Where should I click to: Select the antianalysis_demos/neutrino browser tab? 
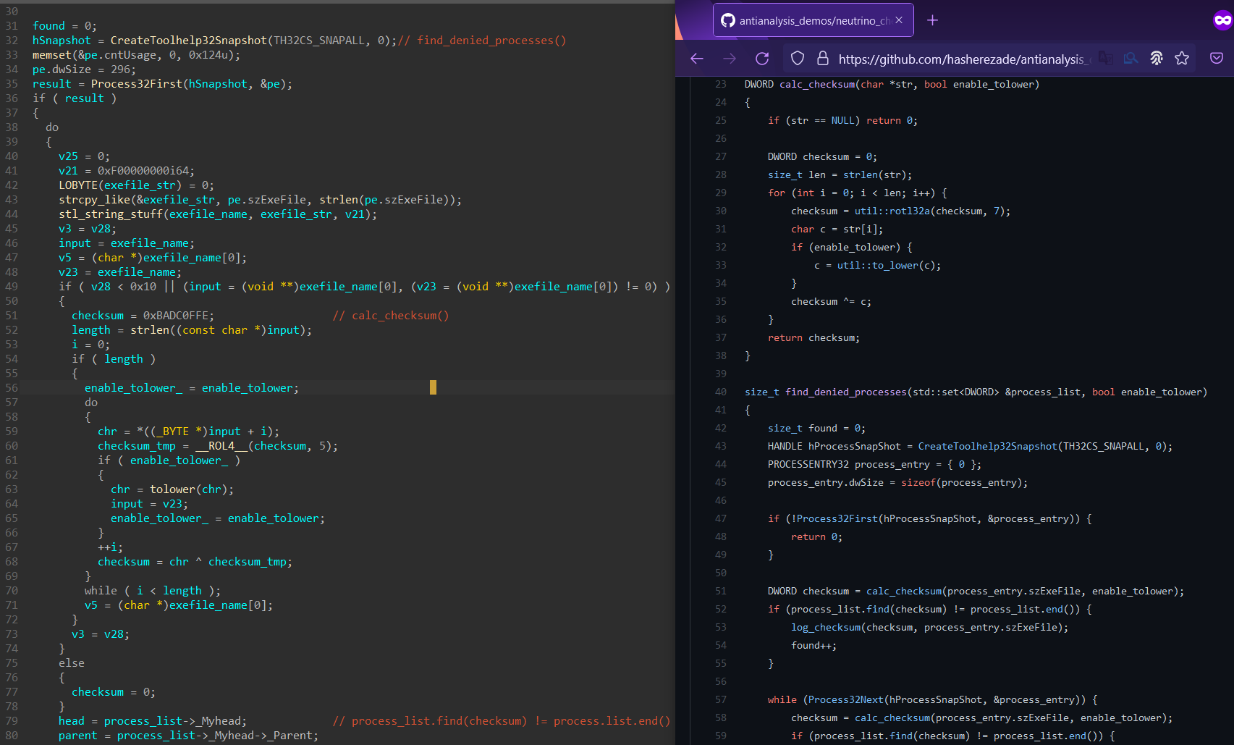(x=811, y=20)
